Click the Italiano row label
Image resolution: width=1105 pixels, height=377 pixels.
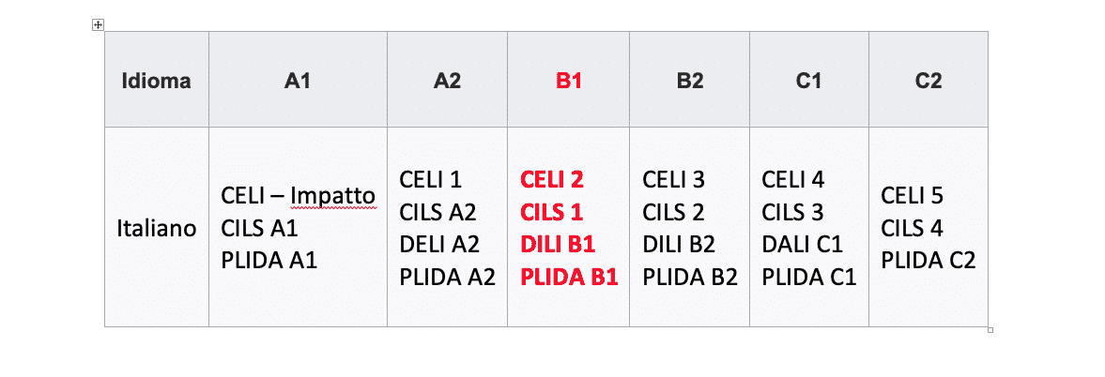[157, 229]
